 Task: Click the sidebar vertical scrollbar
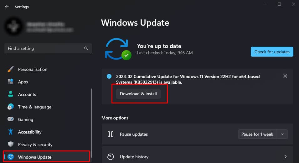(92, 123)
